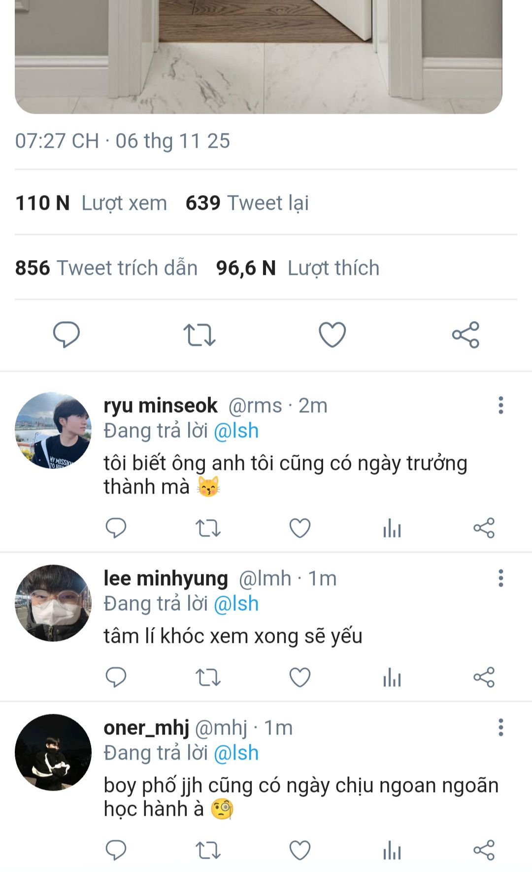Open more options on ryu minseok's reply
The width and height of the screenshot is (532, 872).
pos(500,405)
